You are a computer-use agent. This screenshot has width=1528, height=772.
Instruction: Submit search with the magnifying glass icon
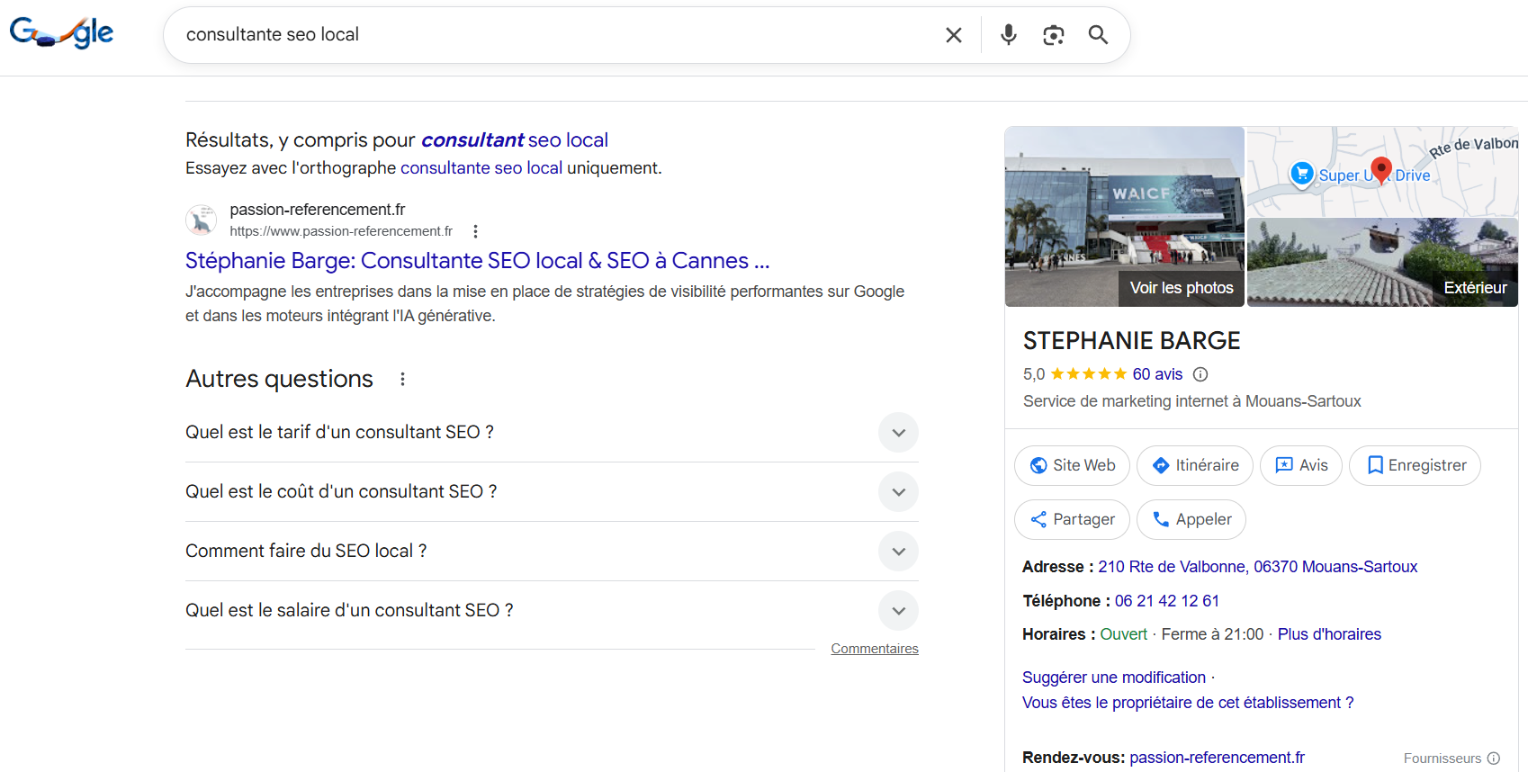(1098, 35)
